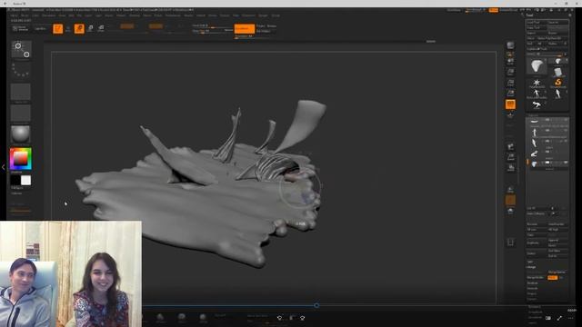Image resolution: width=582 pixels, height=327 pixels.
Task: Select the white main color swatch
Action: click(26, 181)
